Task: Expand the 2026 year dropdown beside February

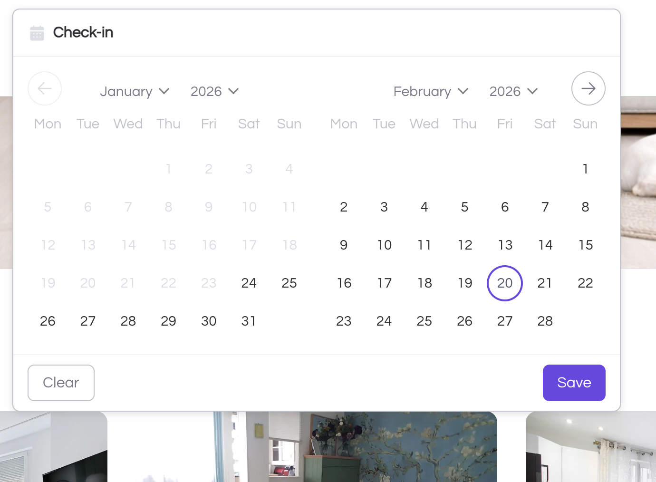Action: [x=513, y=91]
